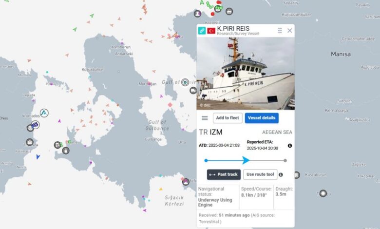Open Vessel details
Screen dimensions: 380x229
tap(262, 118)
